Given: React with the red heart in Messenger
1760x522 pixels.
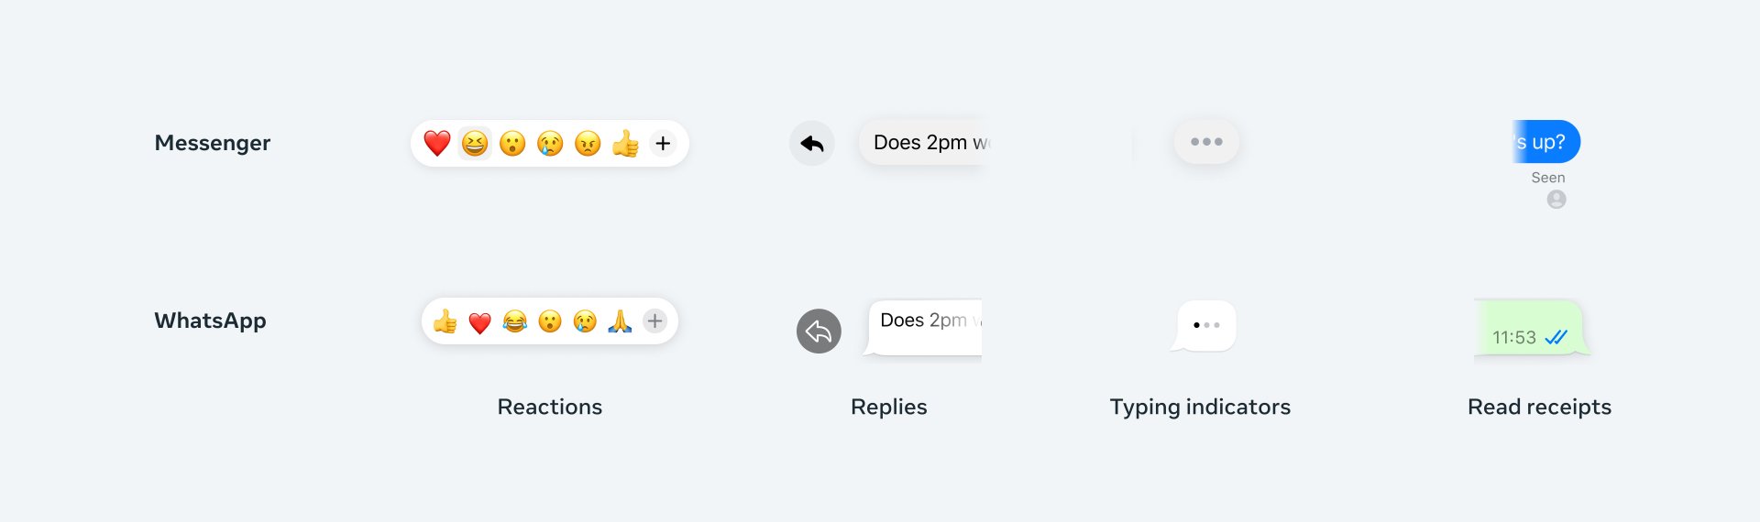Looking at the screenshot, I should point(437,143).
